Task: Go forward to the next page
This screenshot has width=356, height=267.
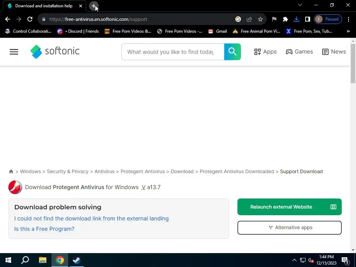Action: 19,19
